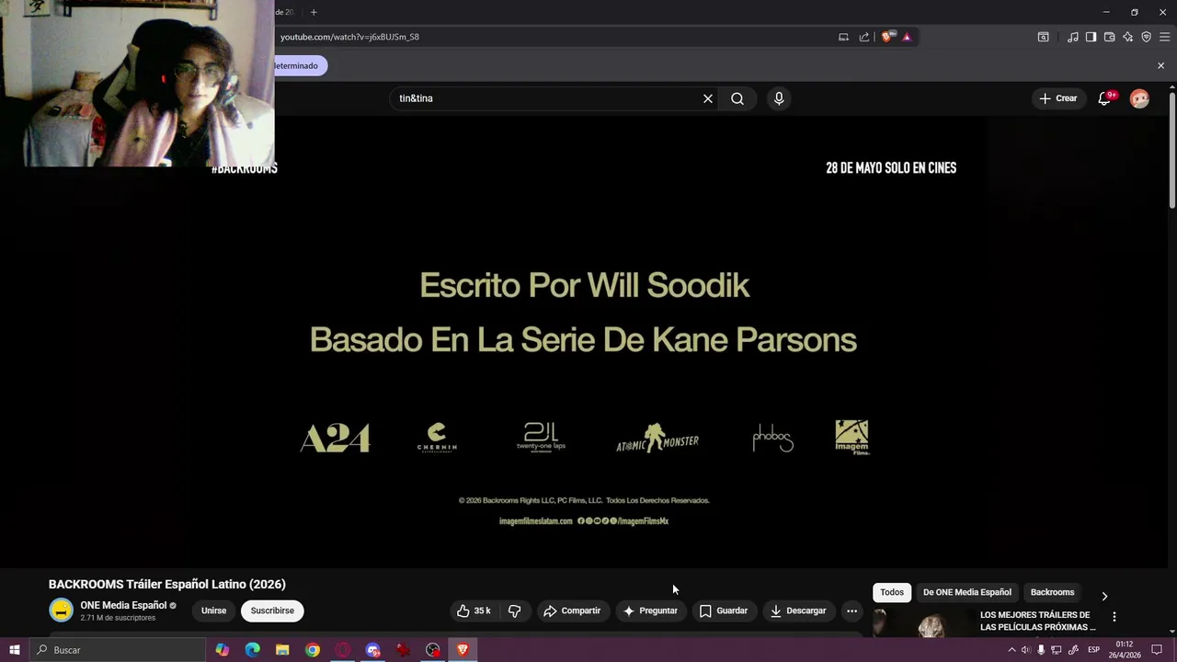Image resolution: width=1177 pixels, height=662 pixels.
Task: Open ESP language input selector
Action: (x=1093, y=650)
